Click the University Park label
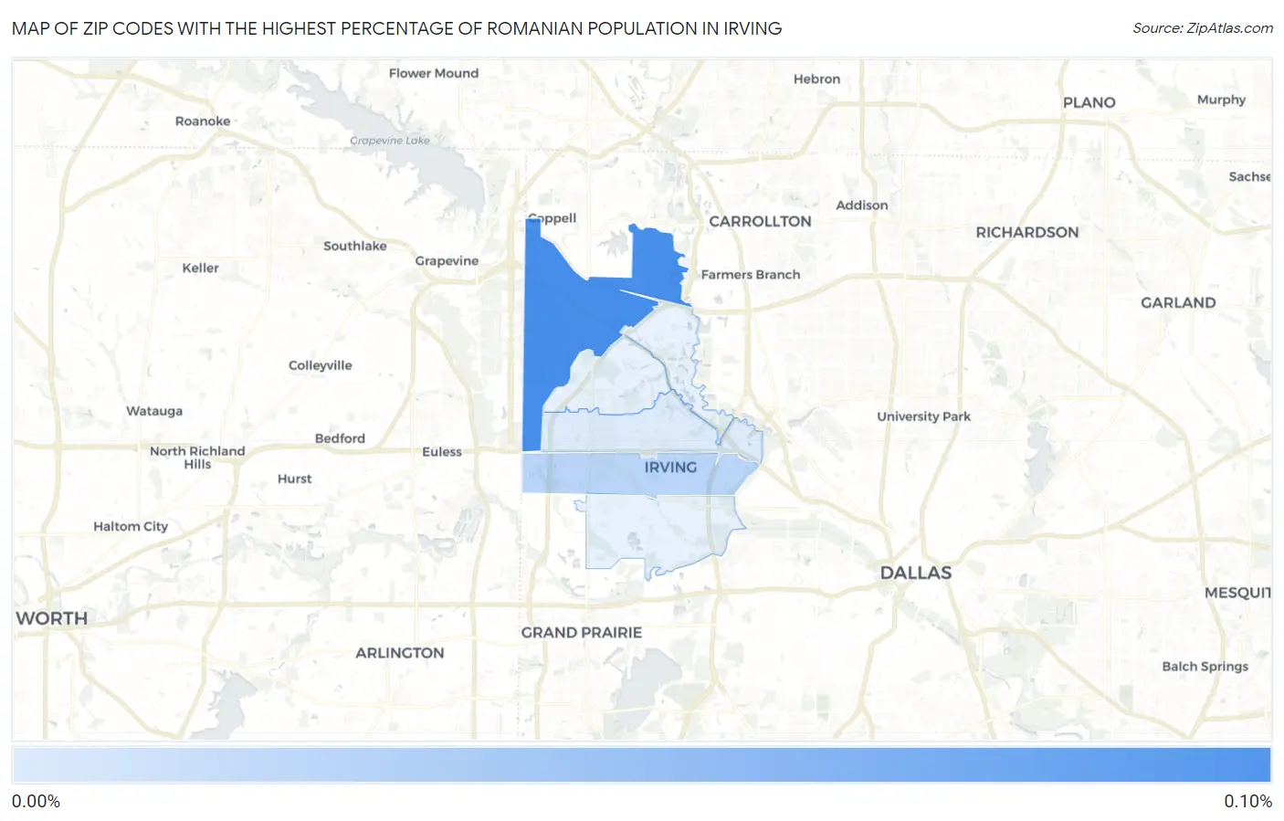This screenshot has width=1284, height=821. pyautogui.click(x=924, y=416)
